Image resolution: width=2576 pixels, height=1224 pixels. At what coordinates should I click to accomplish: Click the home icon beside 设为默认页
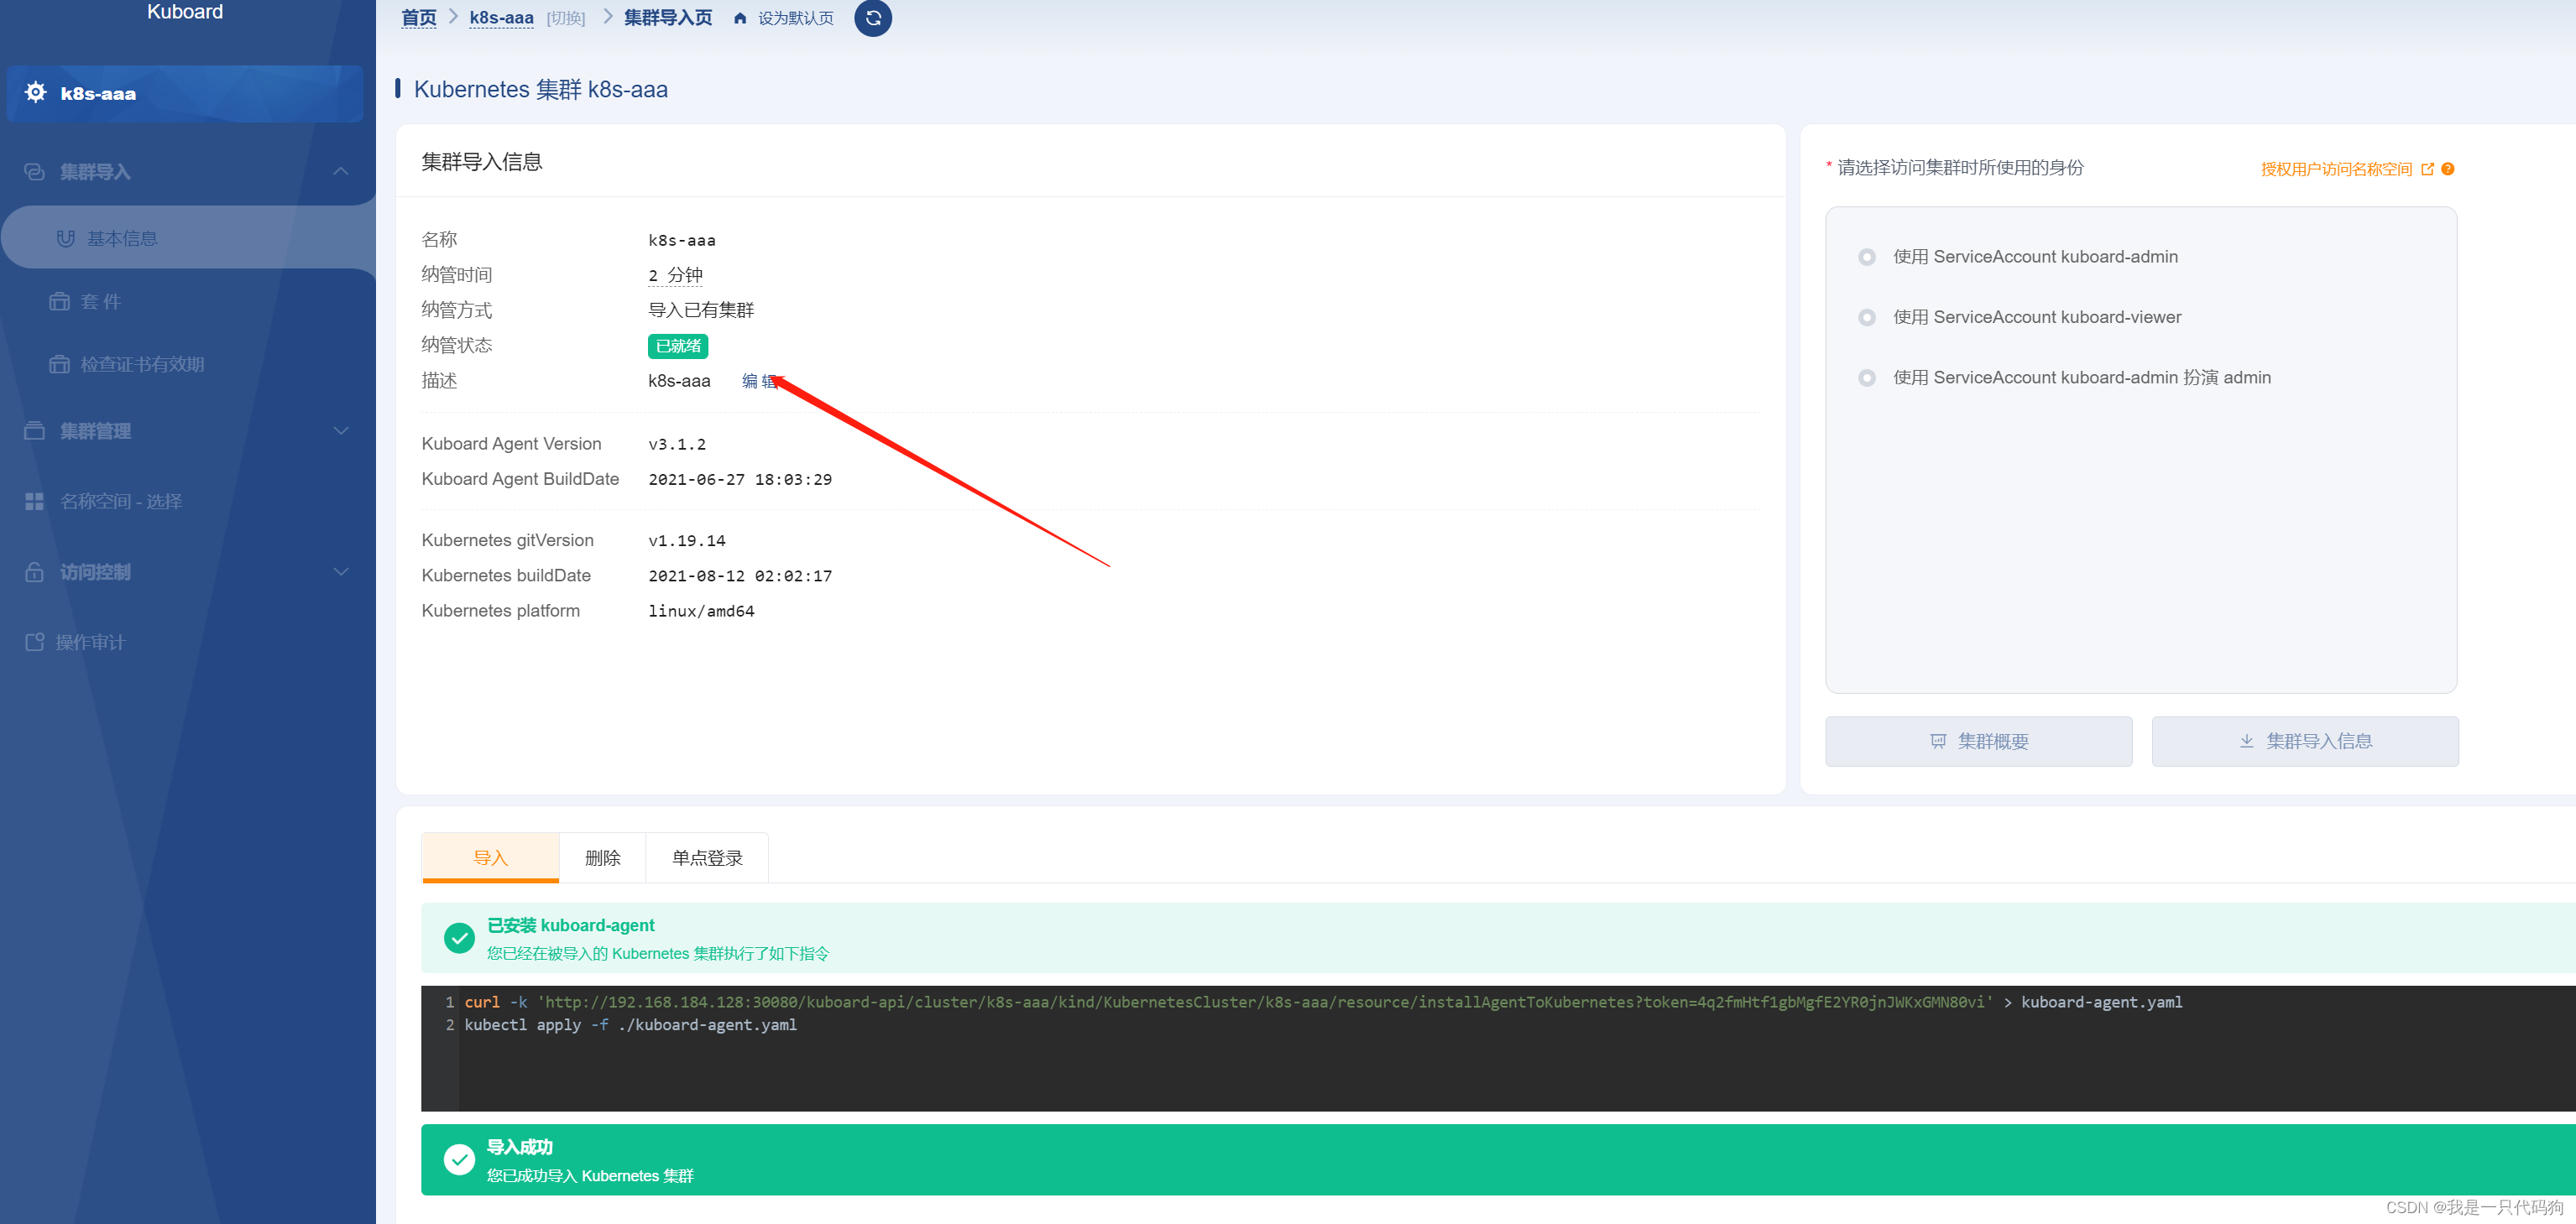click(x=740, y=18)
